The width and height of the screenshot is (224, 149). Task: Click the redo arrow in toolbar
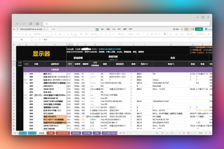22,34
